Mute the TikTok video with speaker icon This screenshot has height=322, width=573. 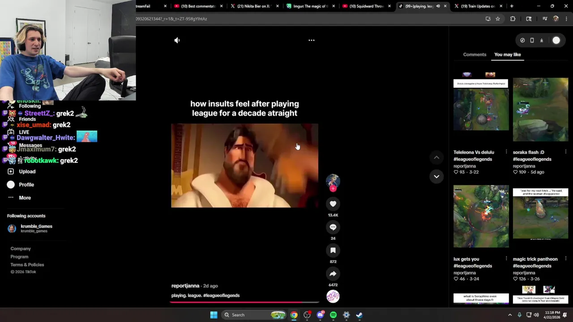coord(177,40)
